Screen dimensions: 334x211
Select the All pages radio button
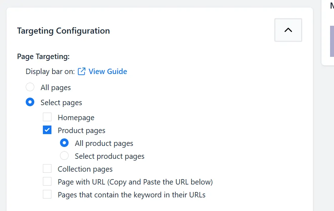pos(30,87)
